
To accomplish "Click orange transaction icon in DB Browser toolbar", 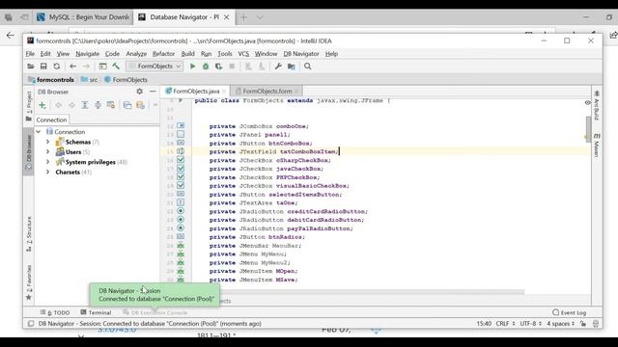I will point(140,105).
